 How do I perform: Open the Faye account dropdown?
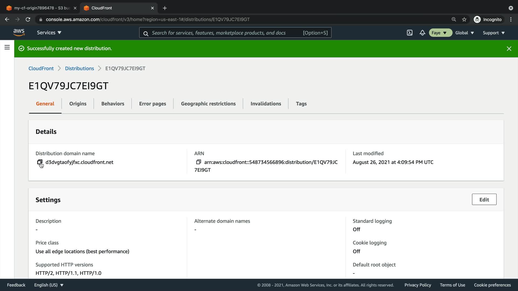tap(440, 33)
